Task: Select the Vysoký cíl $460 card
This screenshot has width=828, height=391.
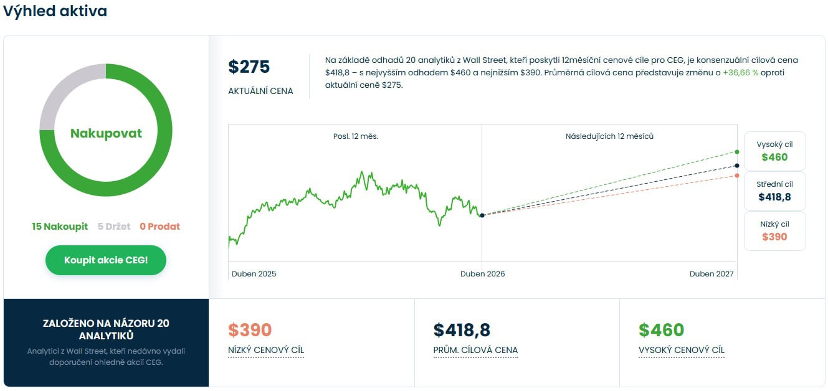Action: [x=774, y=151]
